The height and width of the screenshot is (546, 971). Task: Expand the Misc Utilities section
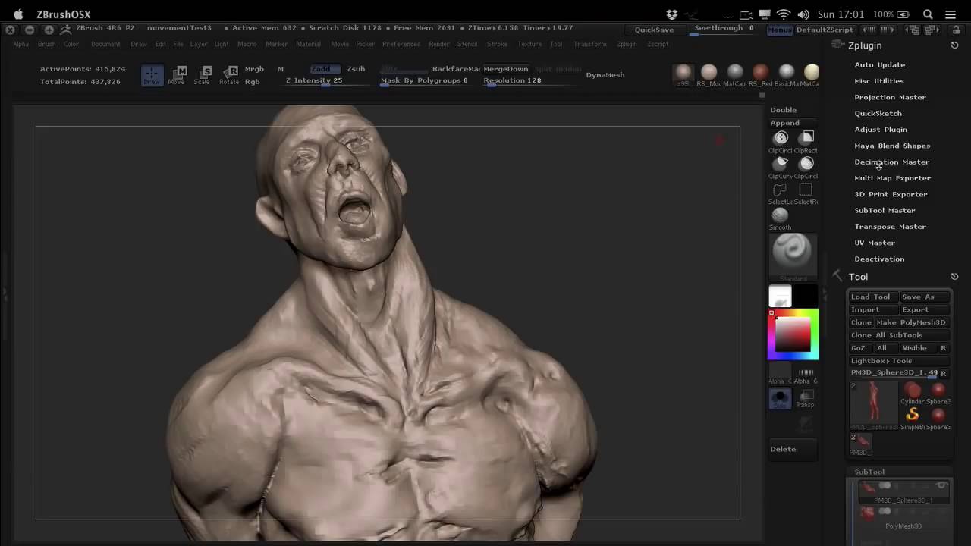tap(879, 81)
